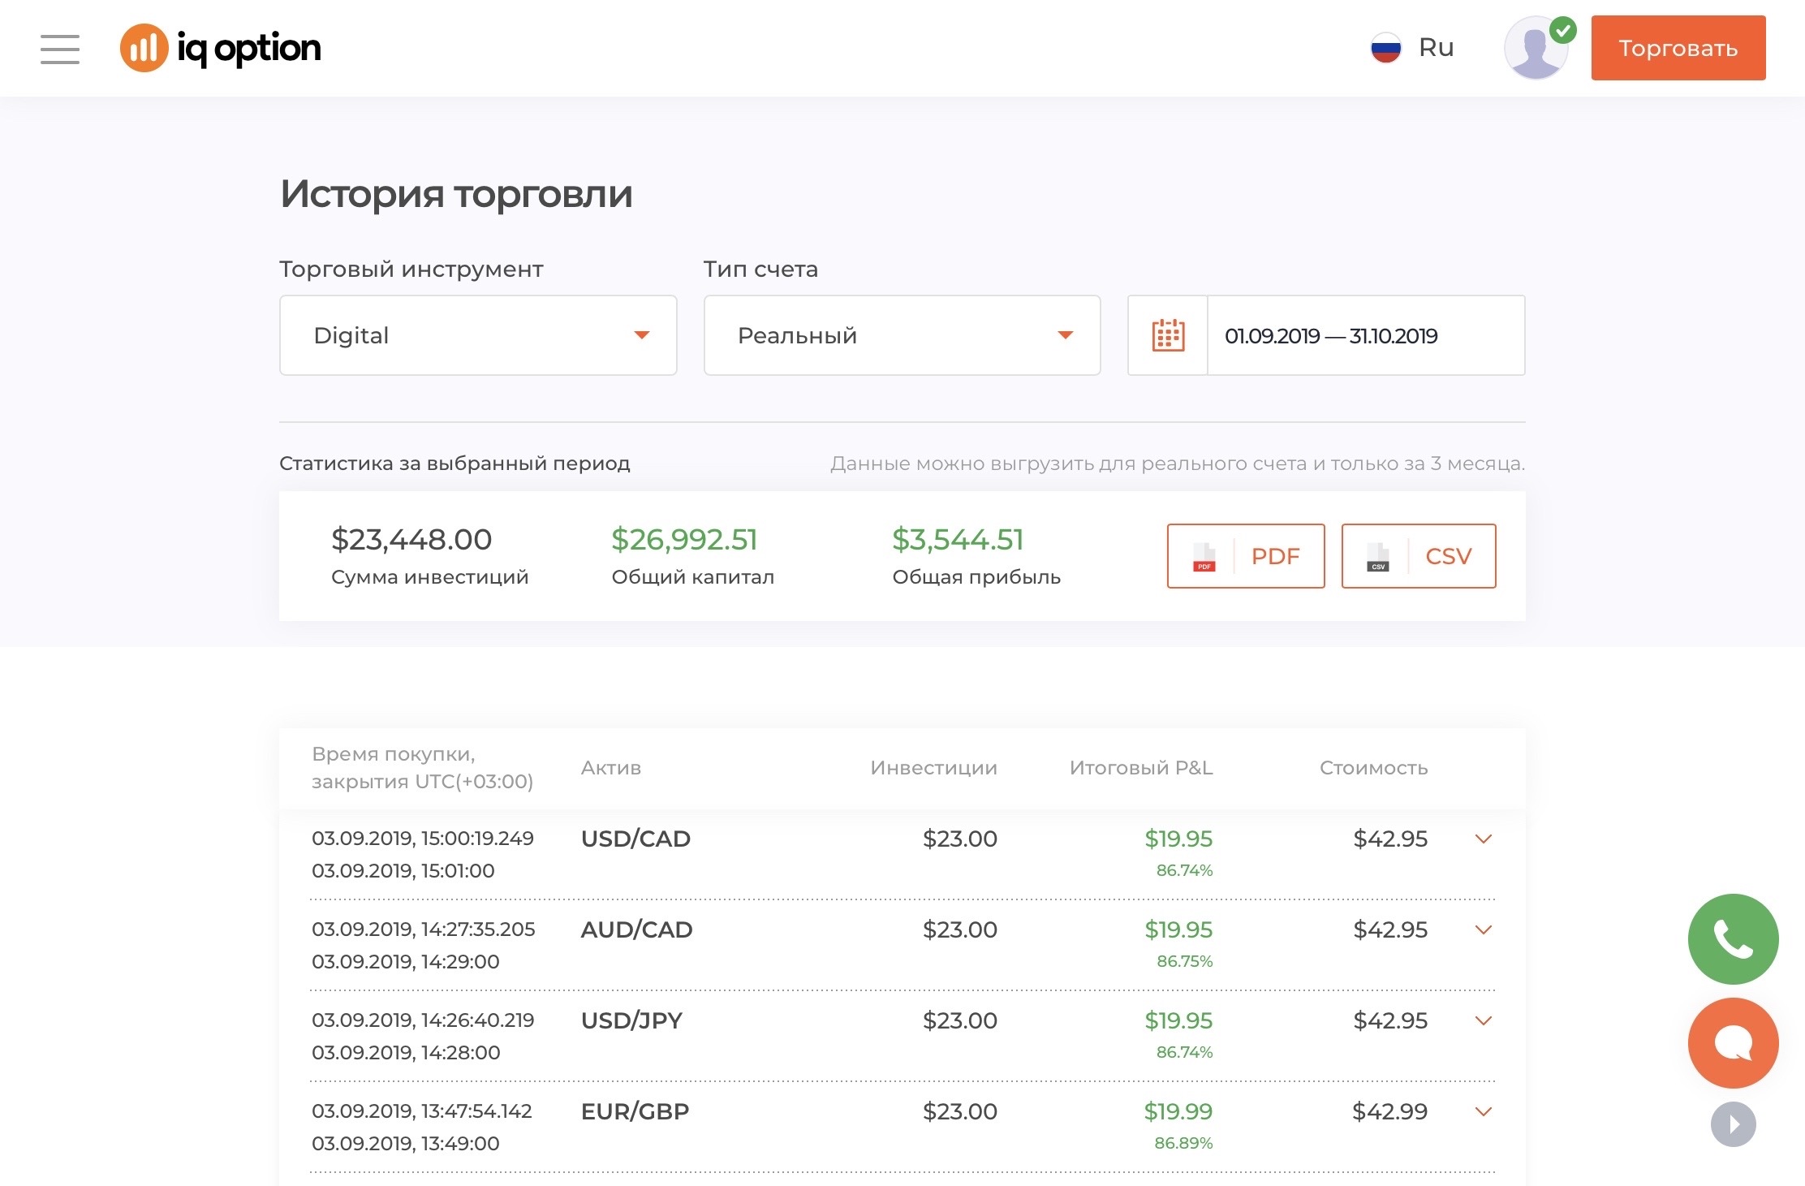
Task: Click the green phone call button
Action: pos(1733,939)
